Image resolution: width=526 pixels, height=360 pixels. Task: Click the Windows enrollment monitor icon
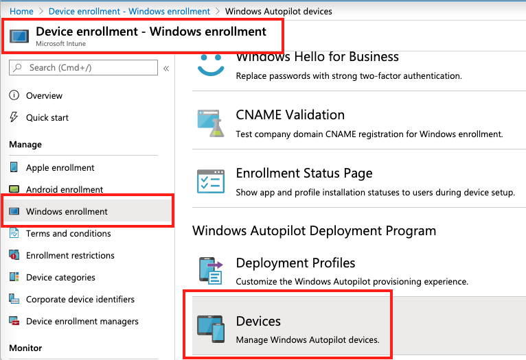tap(14, 211)
